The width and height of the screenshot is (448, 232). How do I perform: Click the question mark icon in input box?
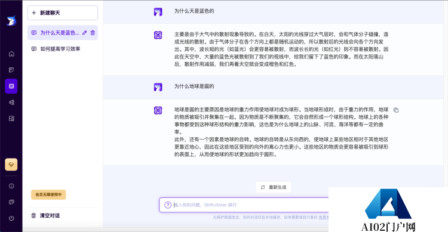click(x=168, y=205)
